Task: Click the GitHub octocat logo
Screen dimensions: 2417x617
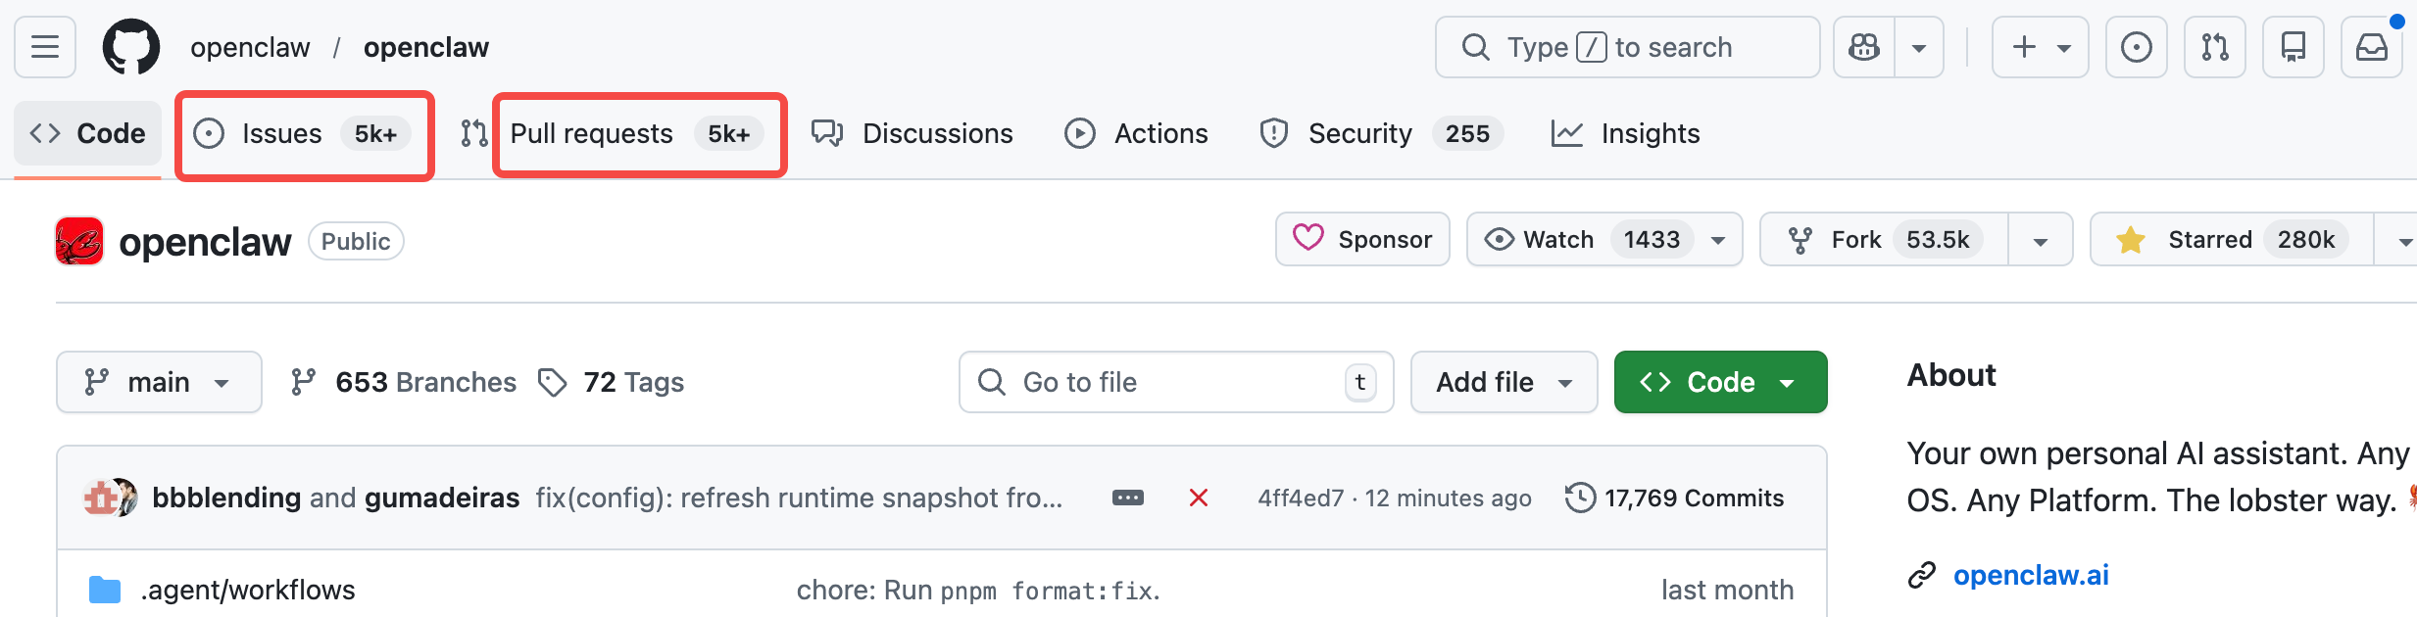Action: click(x=131, y=47)
